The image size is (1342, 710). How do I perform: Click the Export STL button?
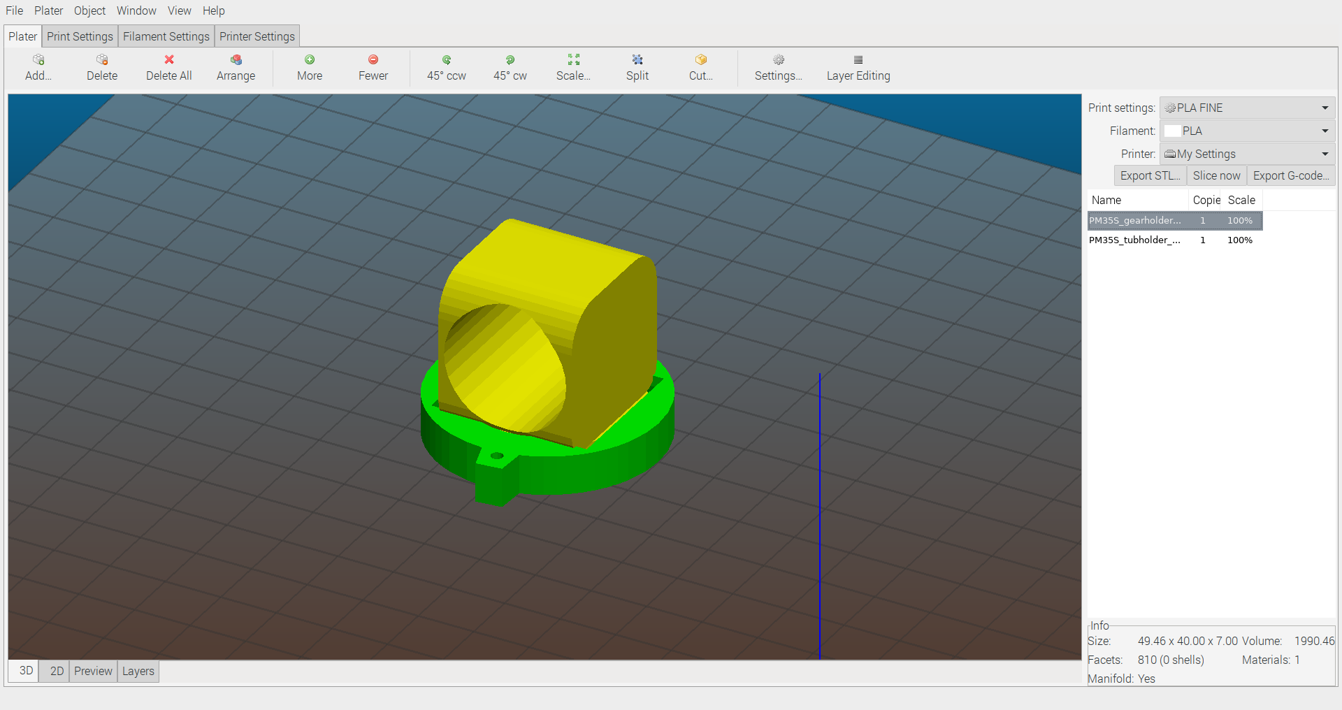(1150, 175)
